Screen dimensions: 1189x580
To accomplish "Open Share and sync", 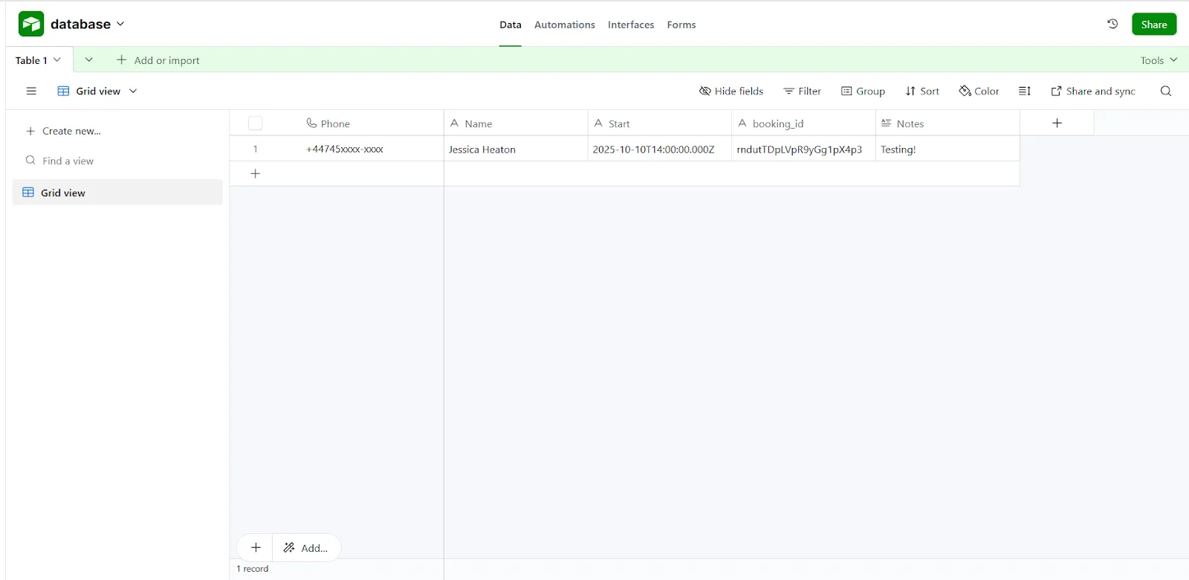I will click(1093, 91).
